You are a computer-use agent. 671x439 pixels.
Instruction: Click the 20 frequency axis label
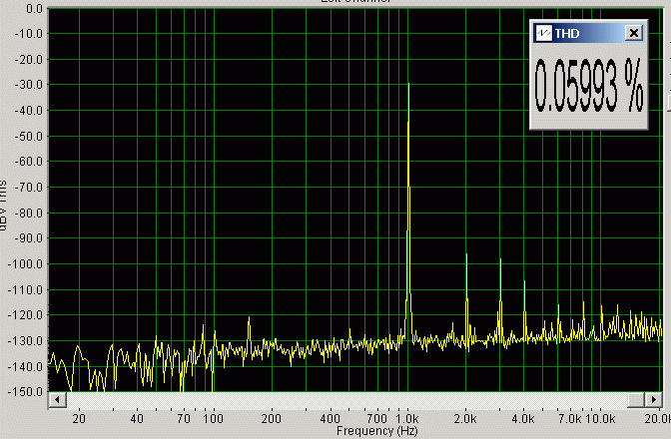[79, 418]
